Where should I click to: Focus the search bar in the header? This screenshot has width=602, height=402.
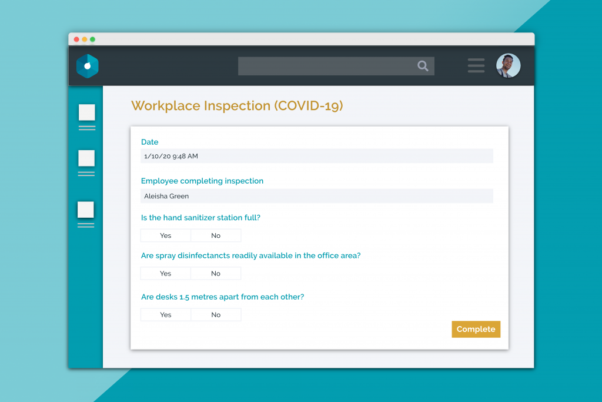pos(326,66)
